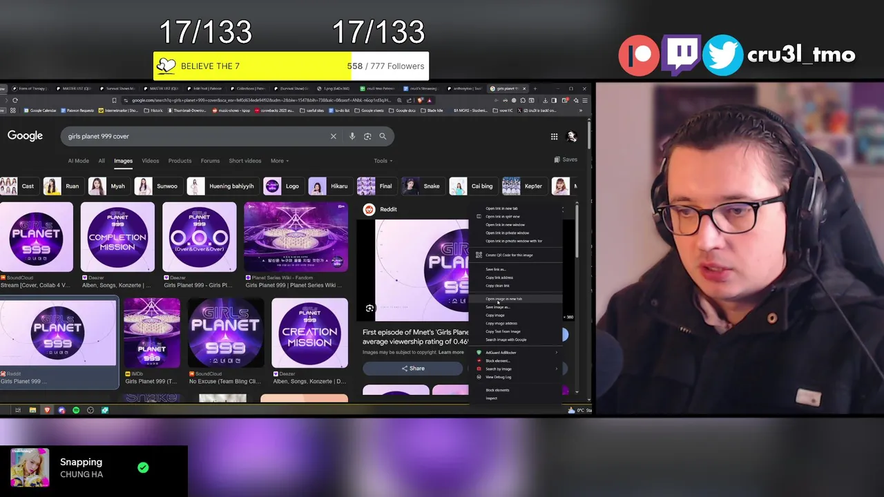Image resolution: width=884 pixels, height=497 pixels.
Task: Open Brave browser from the taskbar
Action: tap(47, 410)
